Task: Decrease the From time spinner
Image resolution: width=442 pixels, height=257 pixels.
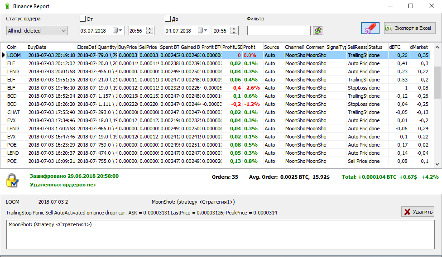Action: 150,33
